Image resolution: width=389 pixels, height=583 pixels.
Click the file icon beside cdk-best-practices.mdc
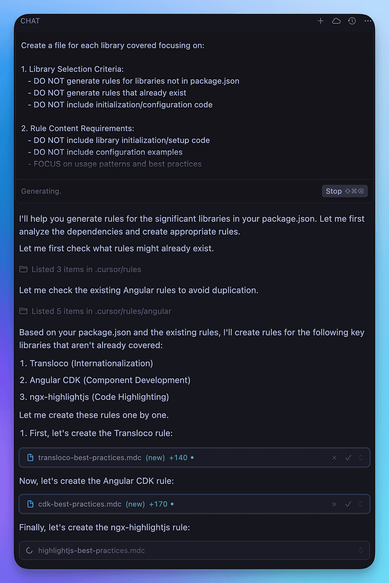pyautogui.click(x=30, y=504)
